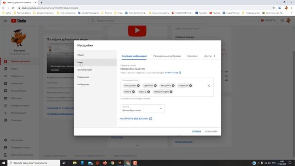Open the Видео sidebar icon
The image size is (295, 166).
[x=6, y=69]
